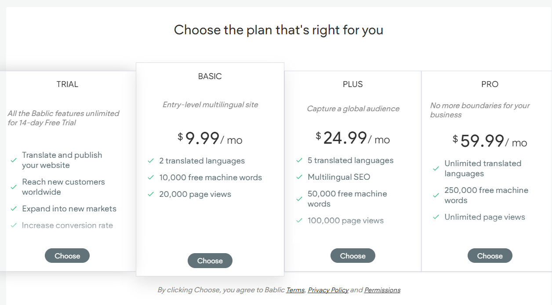Screen dimensions: 552x305
Task: Click checkmark beside 'Reach new customers worldwide'
Action: 14,187
